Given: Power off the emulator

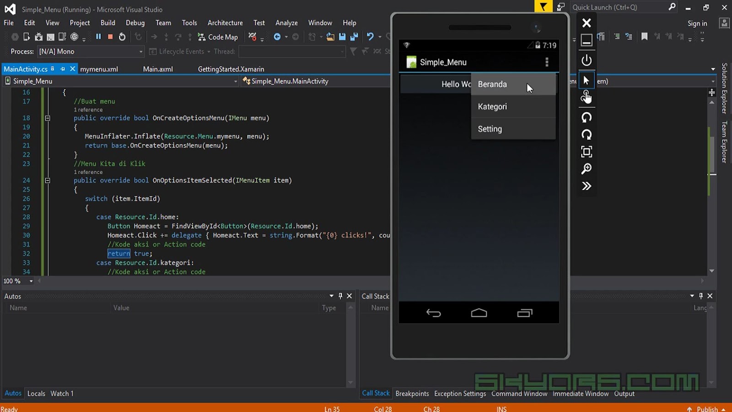Looking at the screenshot, I should pyautogui.click(x=587, y=60).
